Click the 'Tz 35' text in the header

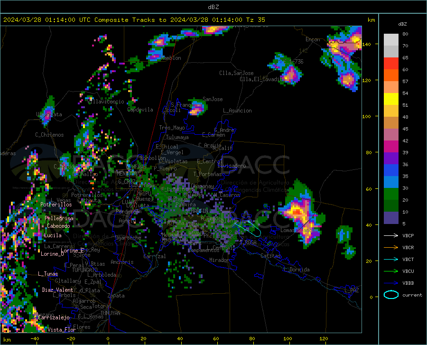pyautogui.click(x=255, y=20)
